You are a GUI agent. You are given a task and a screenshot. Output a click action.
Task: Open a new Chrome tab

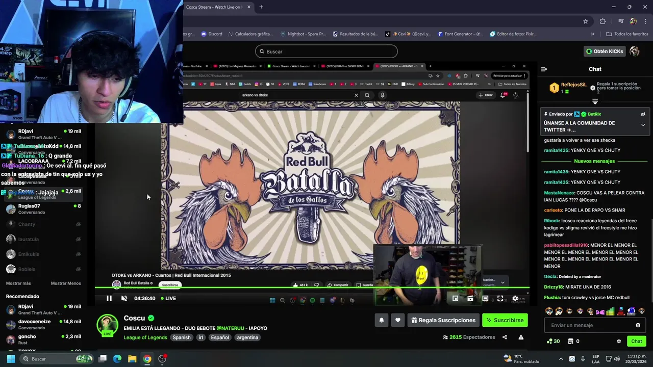pos(261,7)
